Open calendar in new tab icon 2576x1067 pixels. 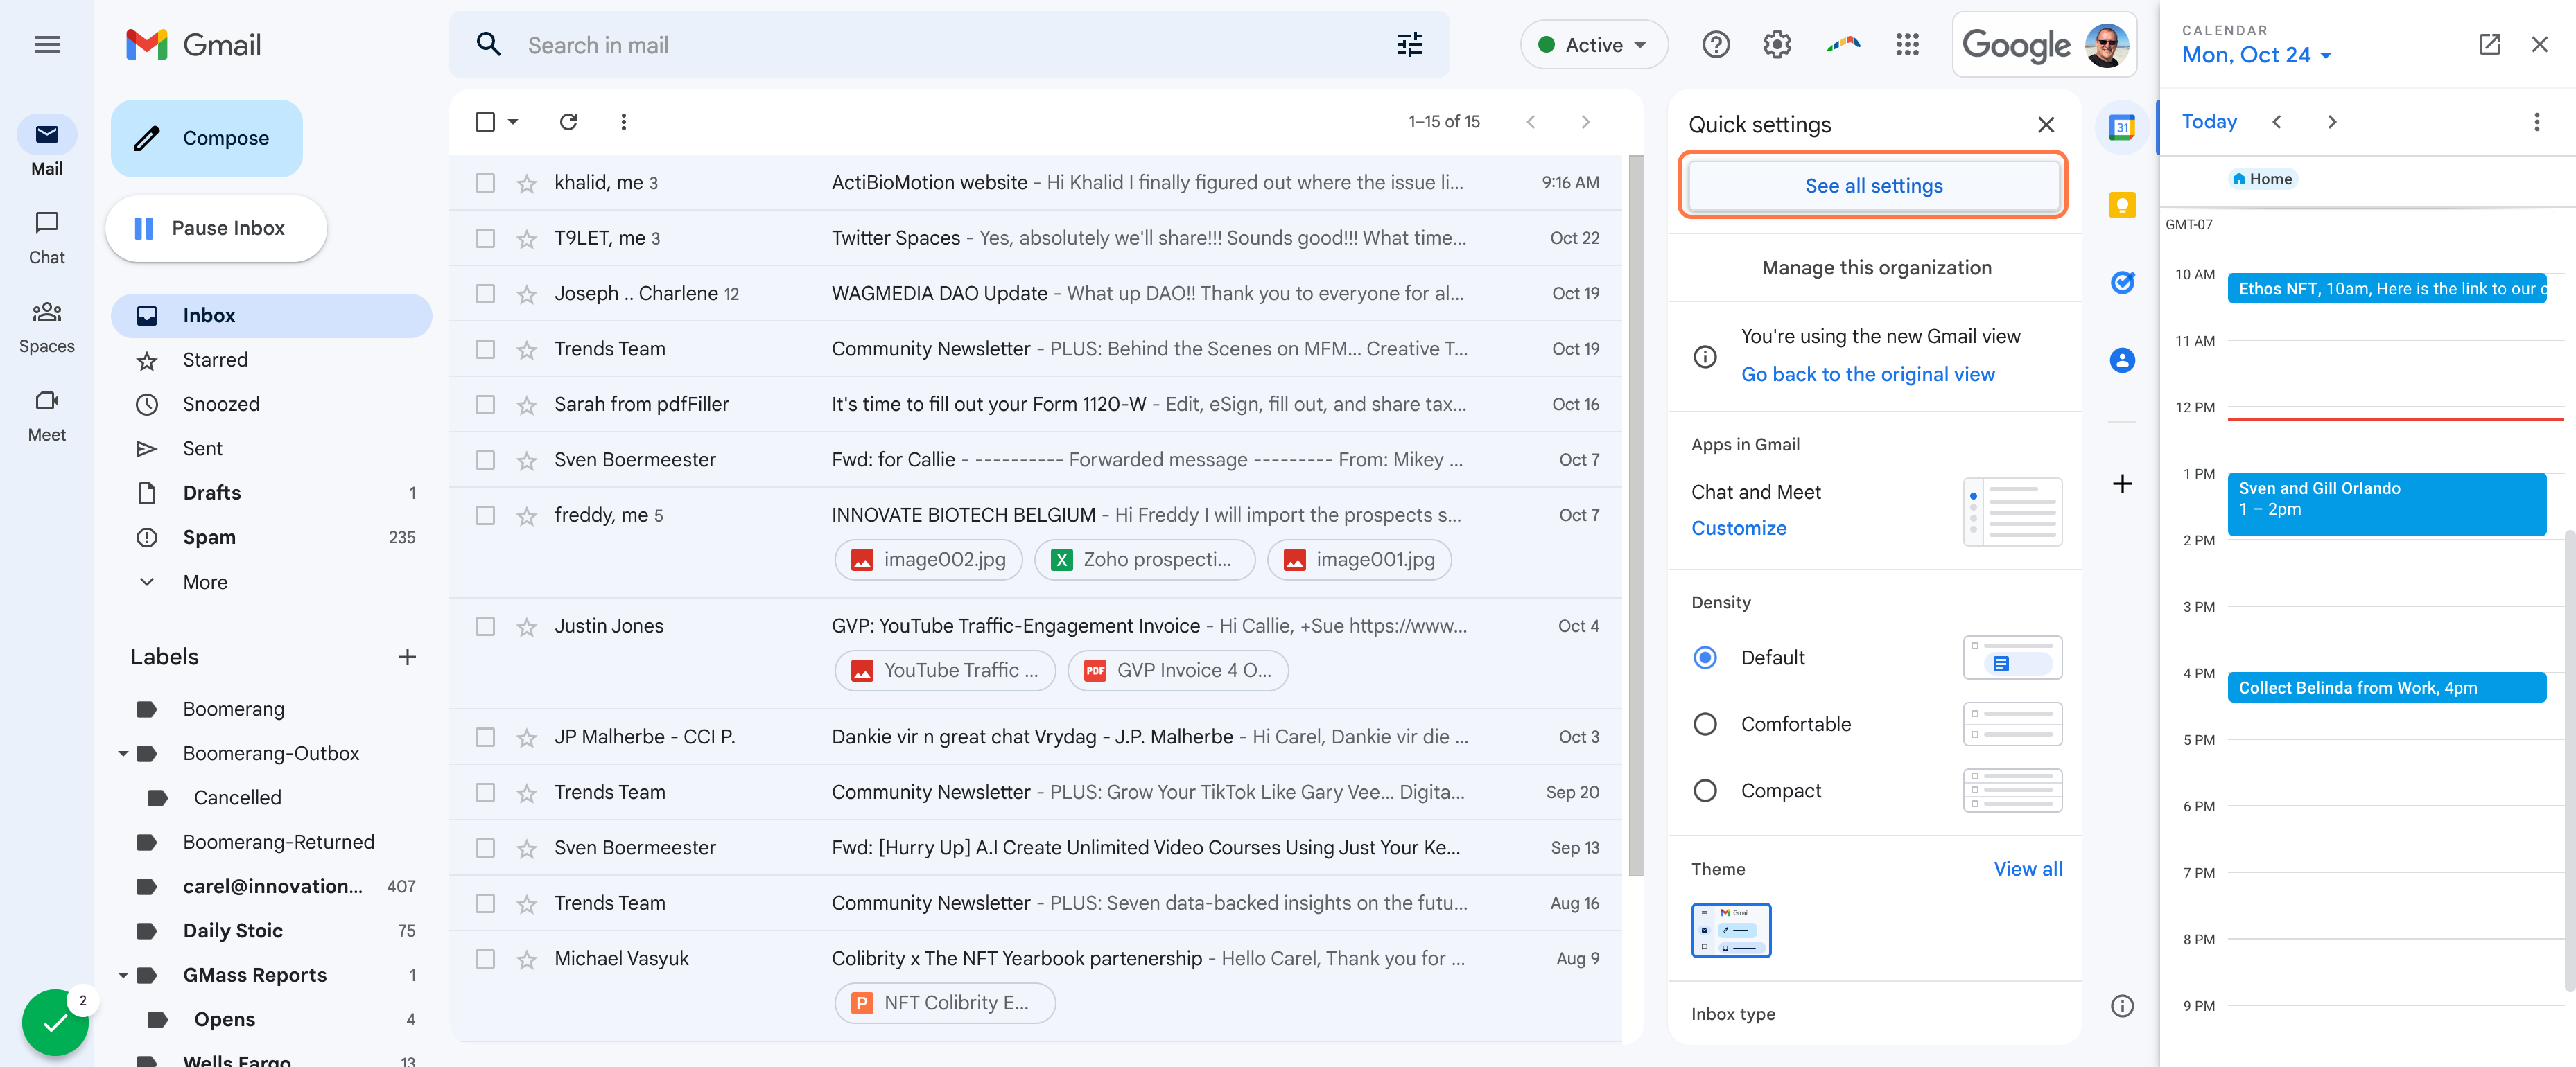pyautogui.click(x=2489, y=44)
